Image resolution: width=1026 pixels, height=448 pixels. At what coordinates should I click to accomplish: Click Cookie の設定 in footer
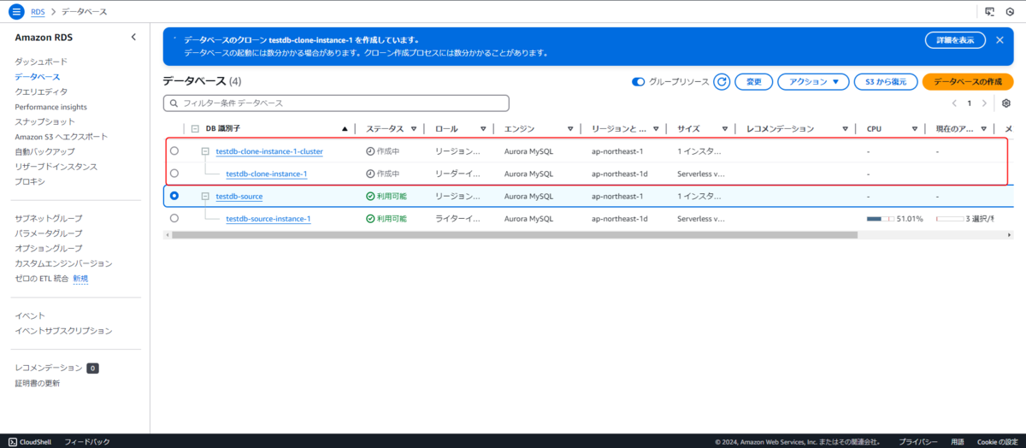click(x=998, y=441)
